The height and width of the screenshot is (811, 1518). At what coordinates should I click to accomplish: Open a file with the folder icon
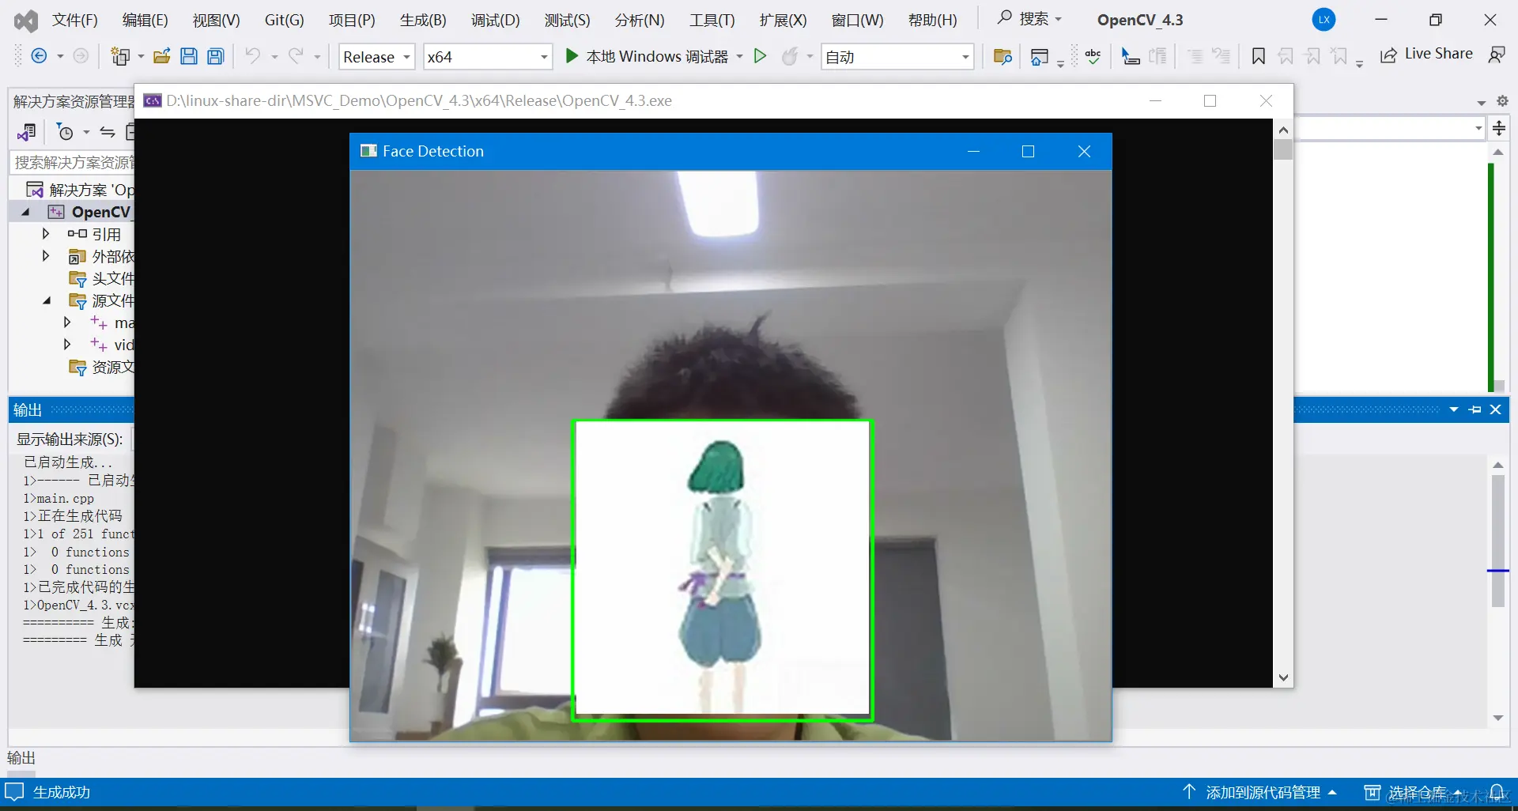point(162,56)
